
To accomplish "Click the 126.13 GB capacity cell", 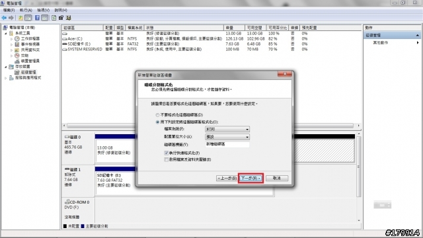I will pyautogui.click(x=234, y=39).
